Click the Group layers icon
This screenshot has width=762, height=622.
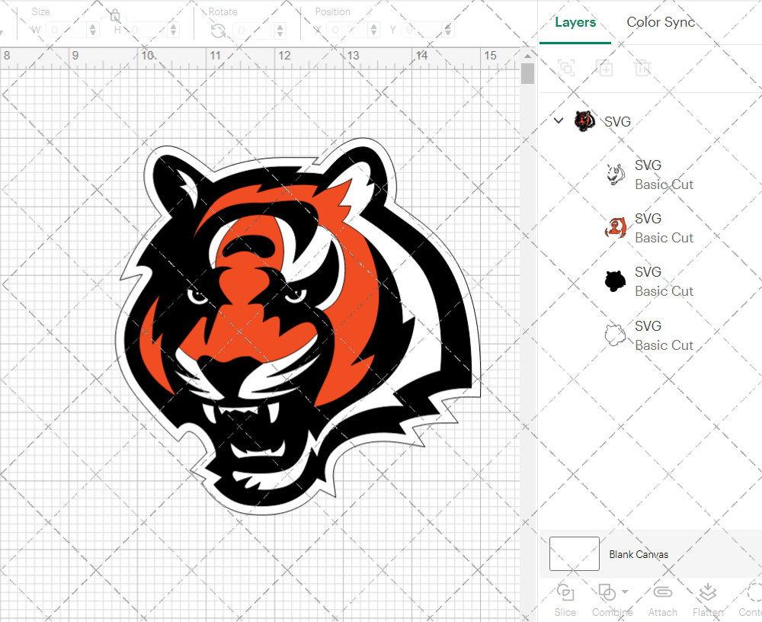tap(566, 68)
